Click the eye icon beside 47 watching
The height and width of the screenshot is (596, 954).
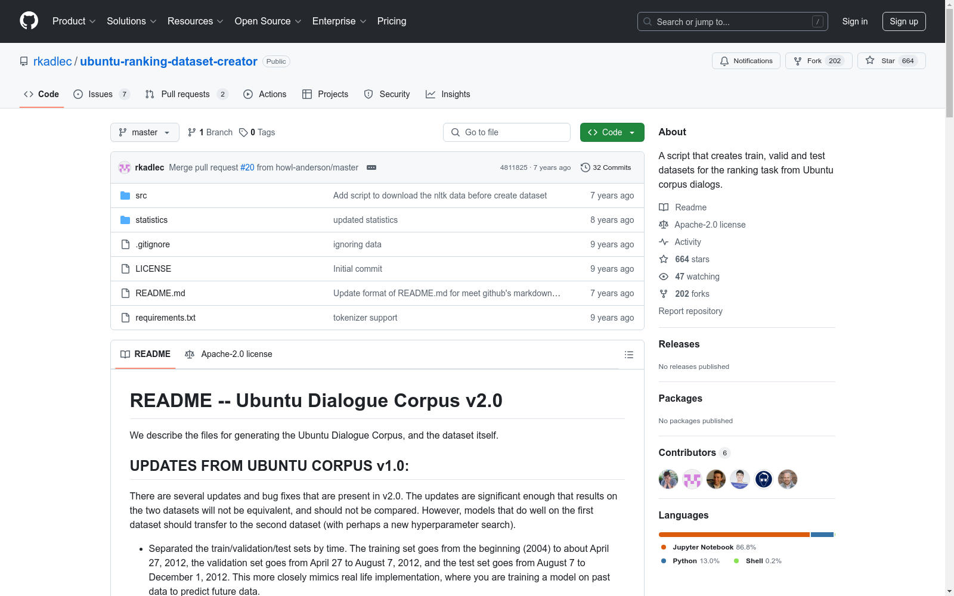[x=664, y=277]
